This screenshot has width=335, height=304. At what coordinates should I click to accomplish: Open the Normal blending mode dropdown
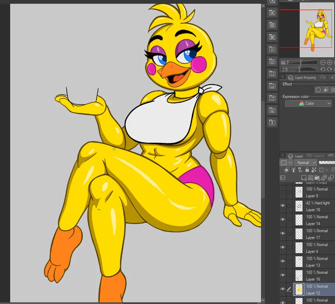click(305, 163)
